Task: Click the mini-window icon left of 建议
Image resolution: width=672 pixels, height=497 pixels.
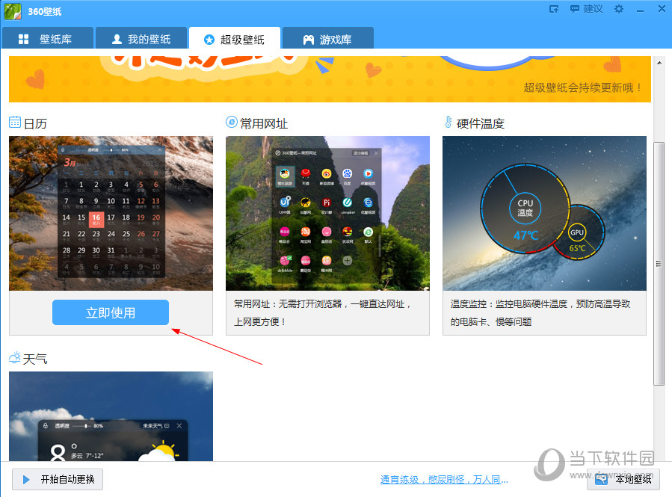Action: [x=554, y=9]
